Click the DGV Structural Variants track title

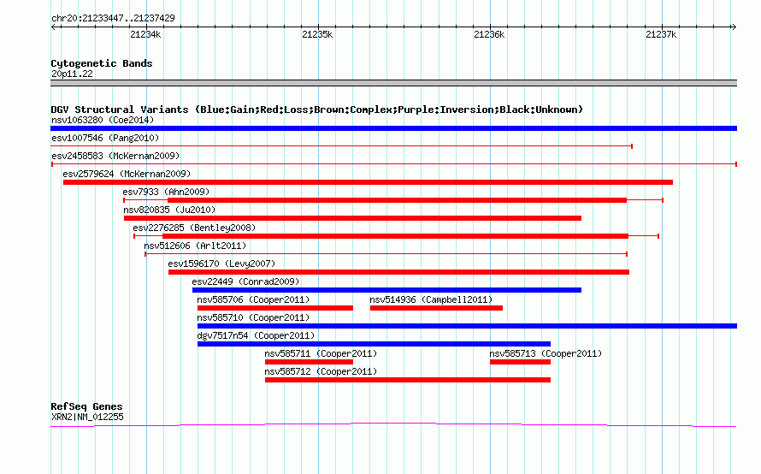click(x=317, y=110)
